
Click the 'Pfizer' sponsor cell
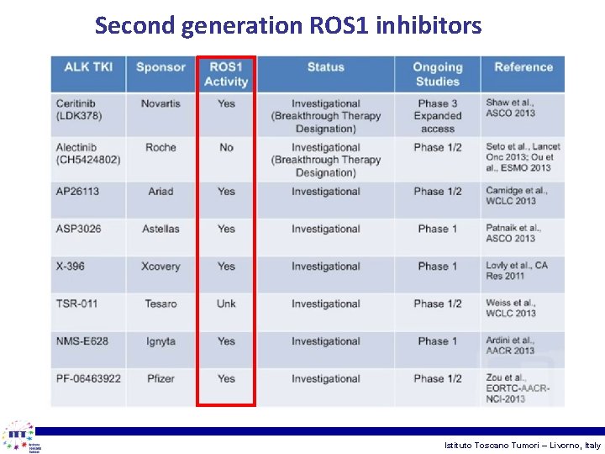point(160,388)
